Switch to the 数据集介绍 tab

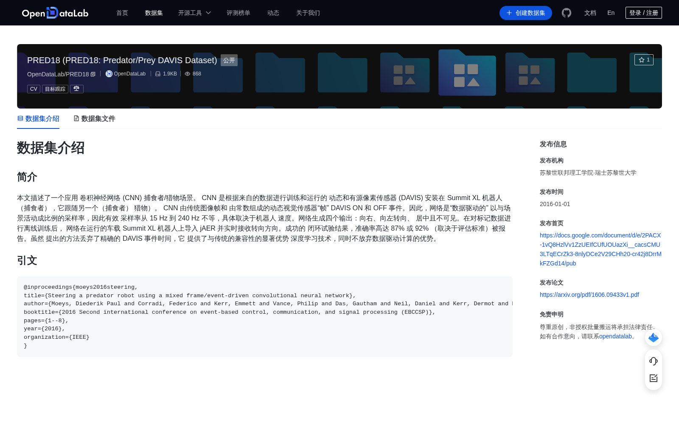(38, 119)
